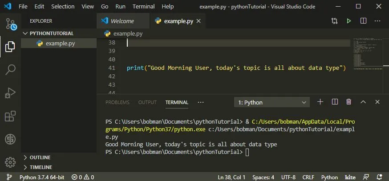Open the Go menu
The height and width of the screenshot is (181, 389).
click(x=105, y=6)
